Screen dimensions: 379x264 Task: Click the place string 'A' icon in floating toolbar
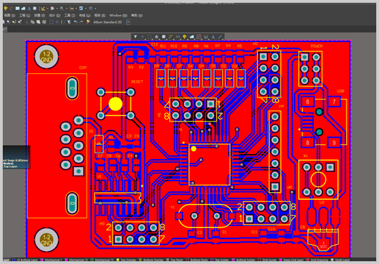(213, 37)
